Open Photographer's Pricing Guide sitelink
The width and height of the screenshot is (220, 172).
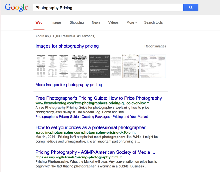pos(57,117)
